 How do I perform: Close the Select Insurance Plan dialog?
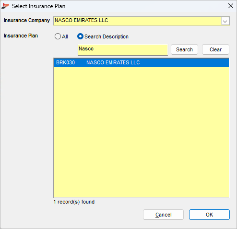pyautogui.click(x=231, y=6)
